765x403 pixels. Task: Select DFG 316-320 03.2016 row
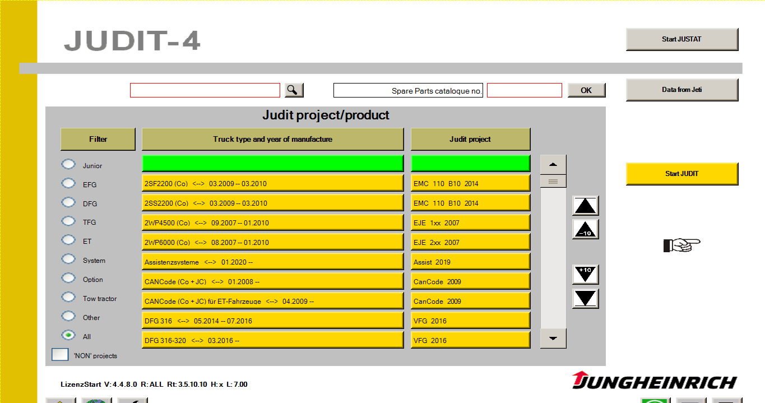click(272, 340)
